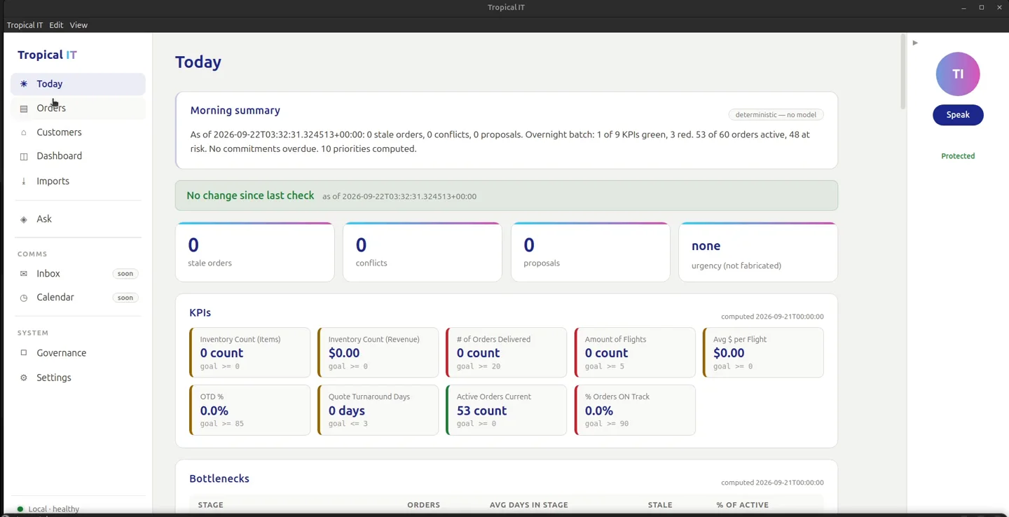This screenshot has height=517, width=1009.
Task: Navigate to Orders in sidebar
Action: coord(78,108)
